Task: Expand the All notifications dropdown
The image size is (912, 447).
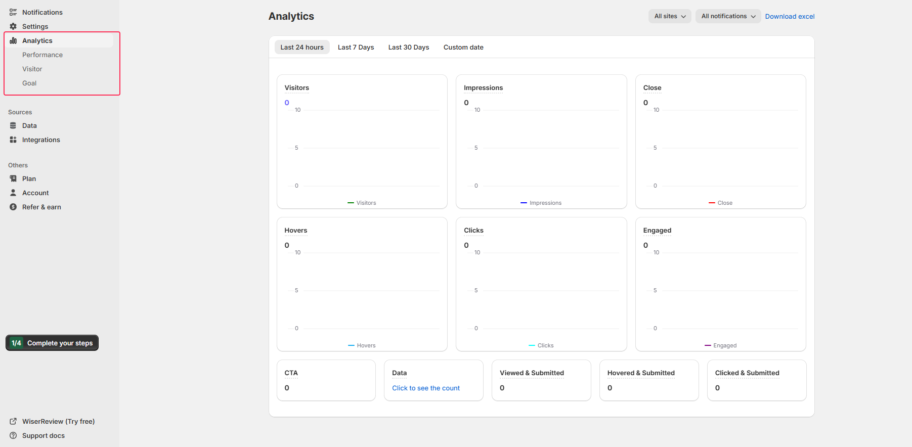Action: [x=728, y=16]
